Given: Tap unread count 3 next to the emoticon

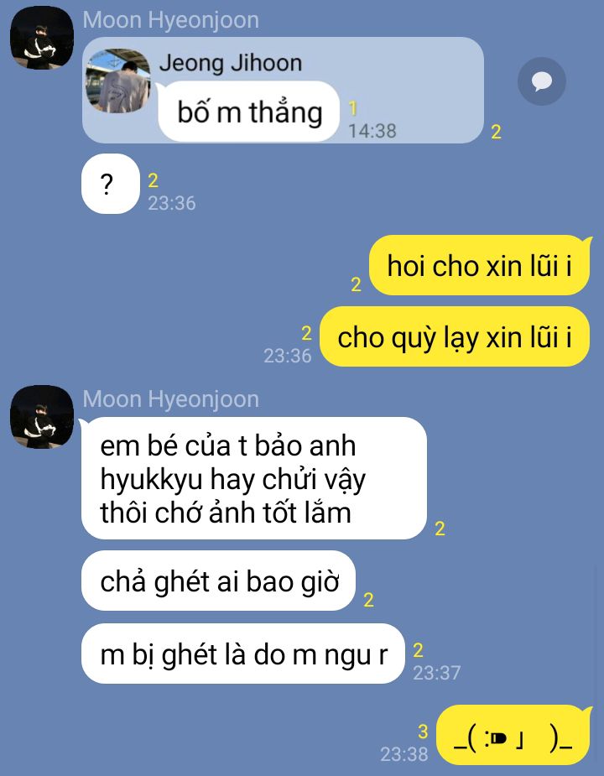Looking at the screenshot, I should click(x=422, y=732).
